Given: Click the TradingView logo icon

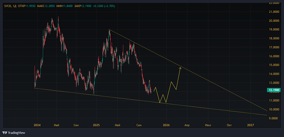Looking at the screenshot, I should coord(5,133).
